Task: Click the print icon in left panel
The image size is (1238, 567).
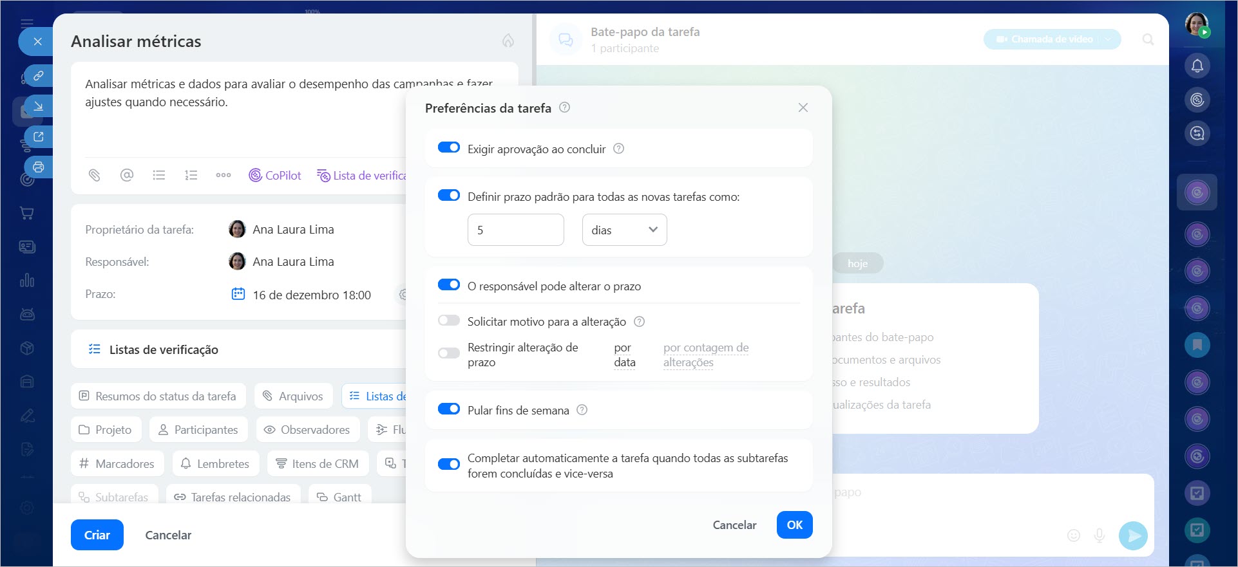Action: coord(39,167)
